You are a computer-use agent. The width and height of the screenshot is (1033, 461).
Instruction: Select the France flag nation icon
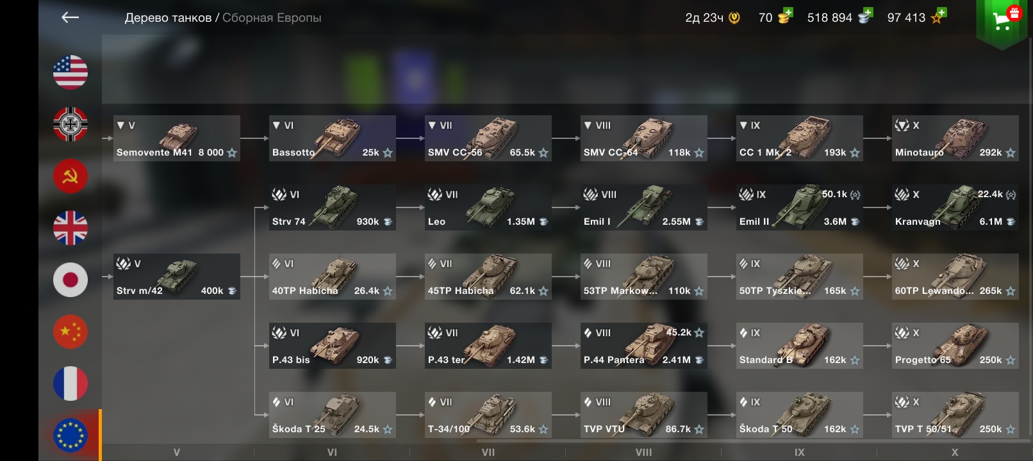pyautogui.click(x=70, y=383)
